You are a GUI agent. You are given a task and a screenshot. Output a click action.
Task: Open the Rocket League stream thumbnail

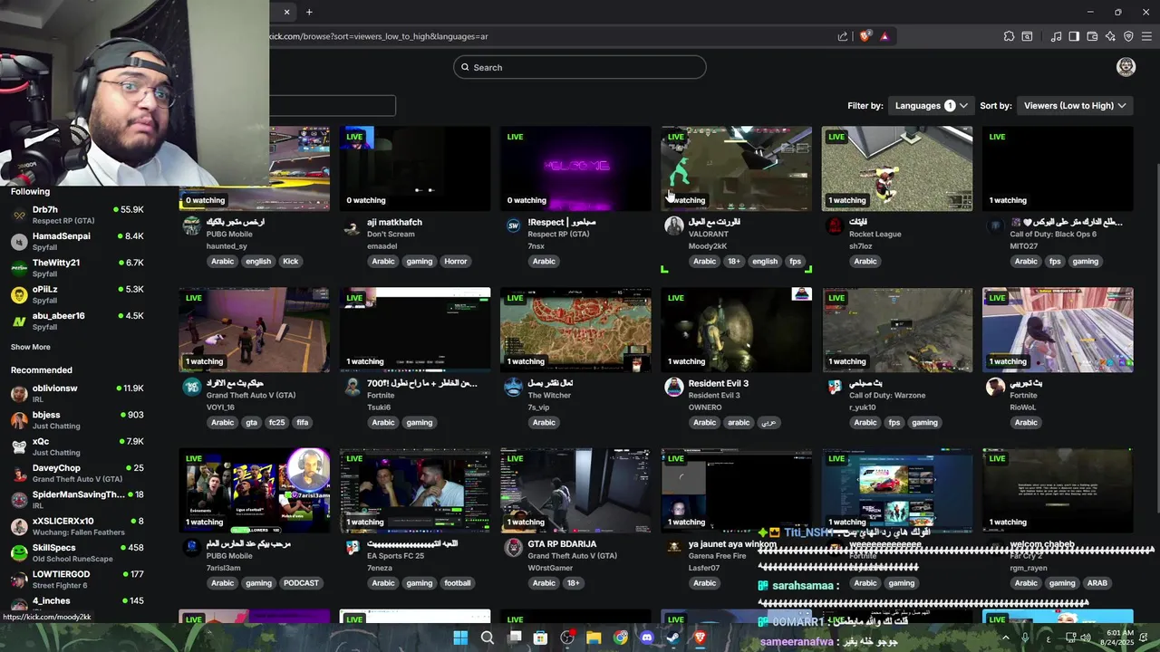click(x=897, y=168)
